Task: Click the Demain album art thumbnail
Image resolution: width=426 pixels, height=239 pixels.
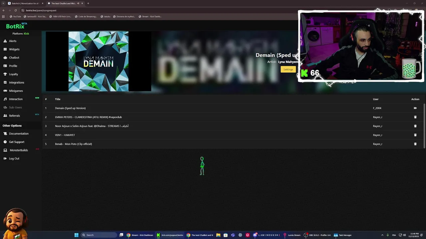Action: [x=99, y=61]
